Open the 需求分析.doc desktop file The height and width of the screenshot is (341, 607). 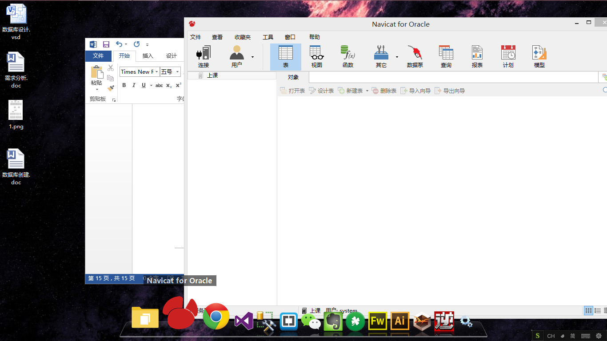click(x=16, y=70)
